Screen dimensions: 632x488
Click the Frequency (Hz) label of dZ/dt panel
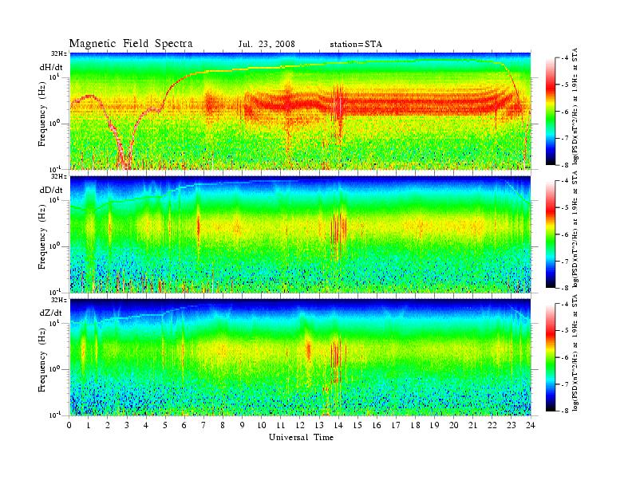42,360
